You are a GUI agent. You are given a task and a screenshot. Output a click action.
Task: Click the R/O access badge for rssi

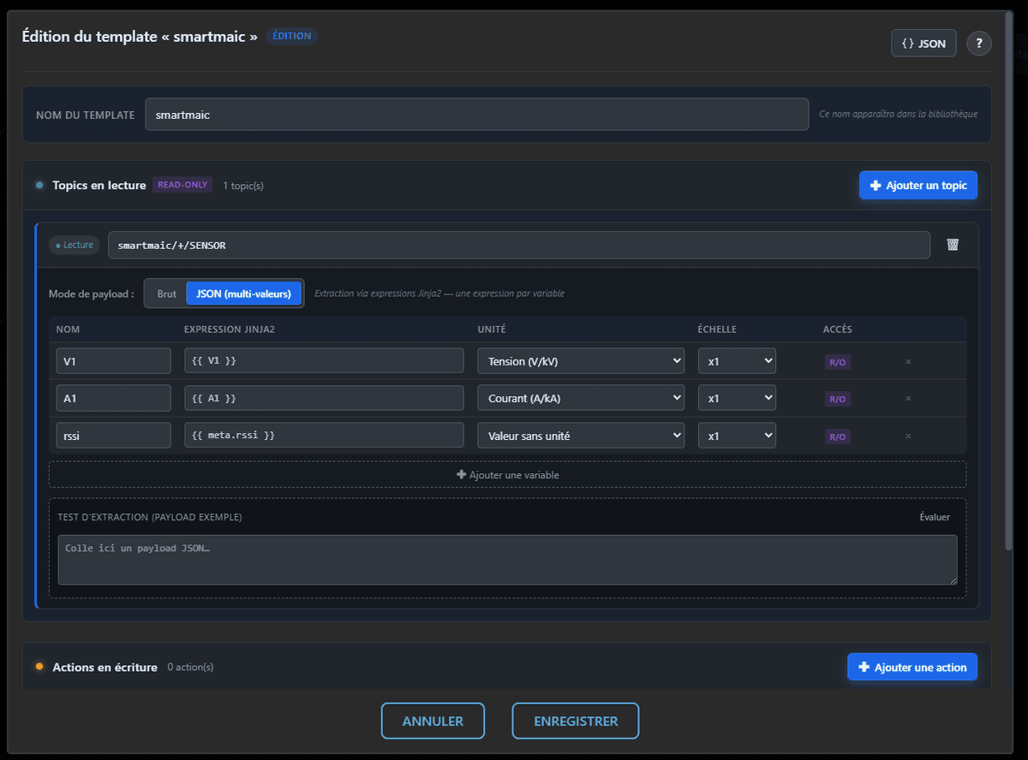pos(837,436)
